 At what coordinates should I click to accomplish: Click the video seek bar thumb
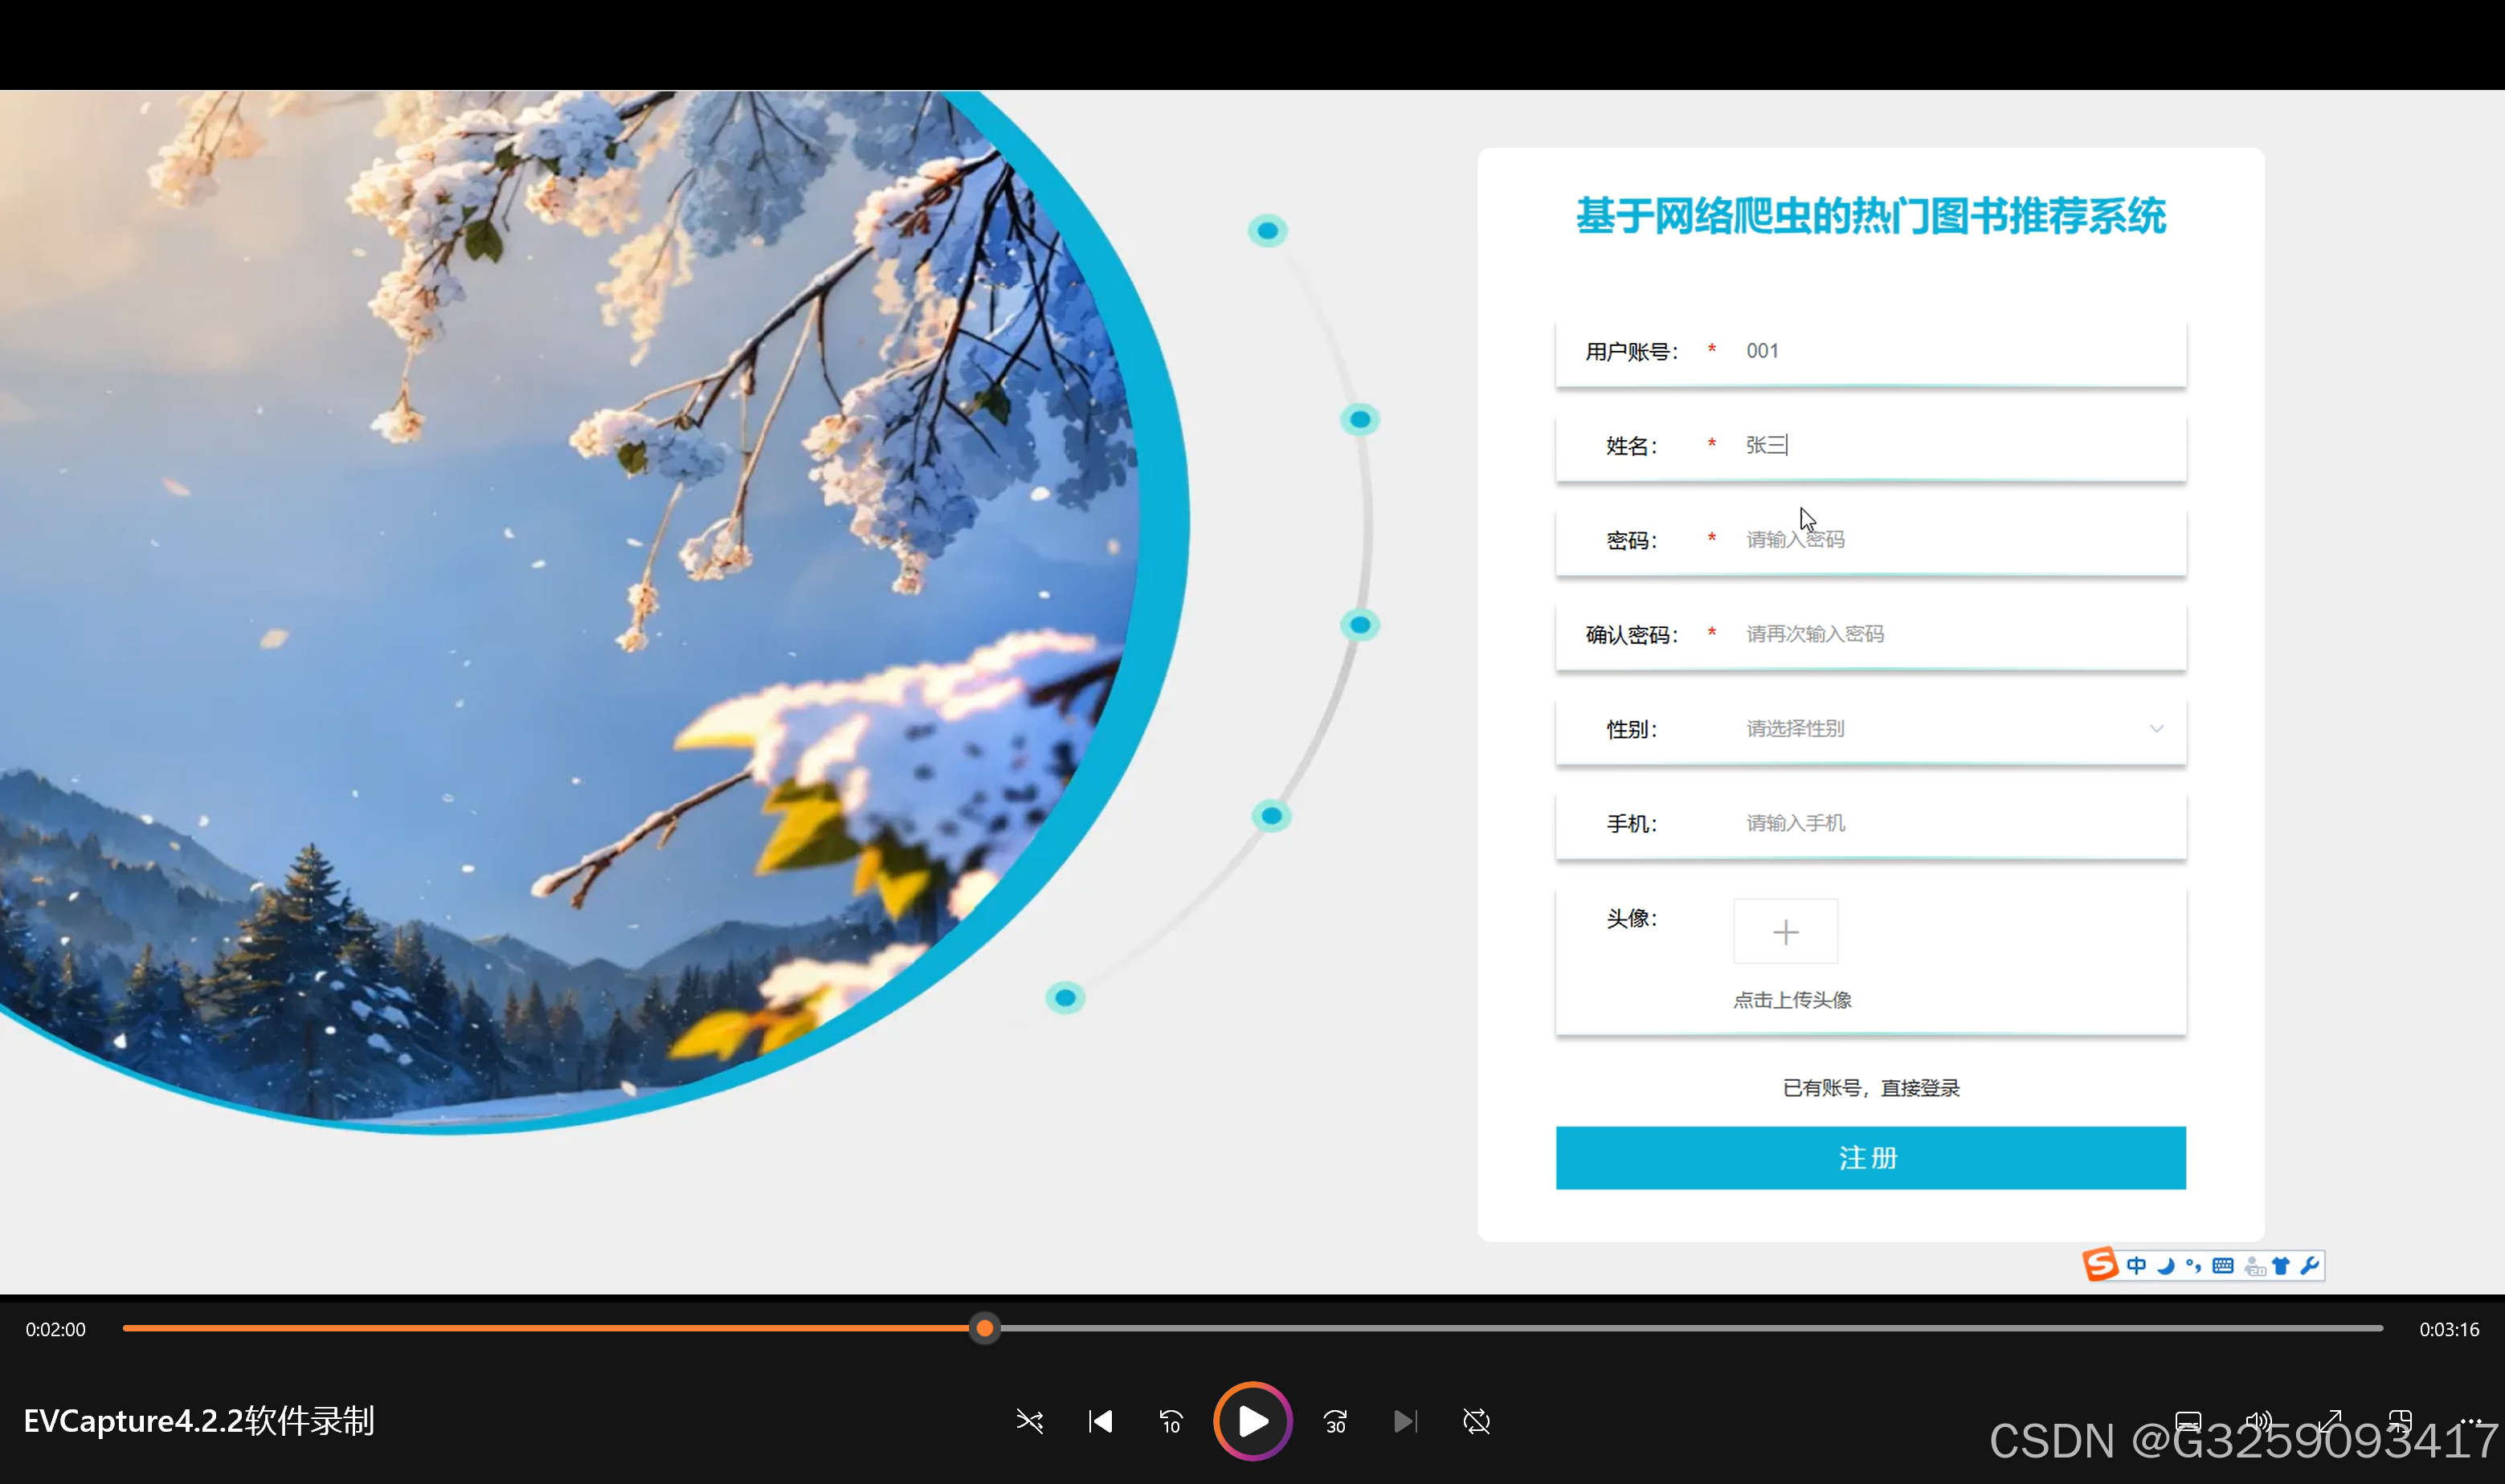(984, 1328)
